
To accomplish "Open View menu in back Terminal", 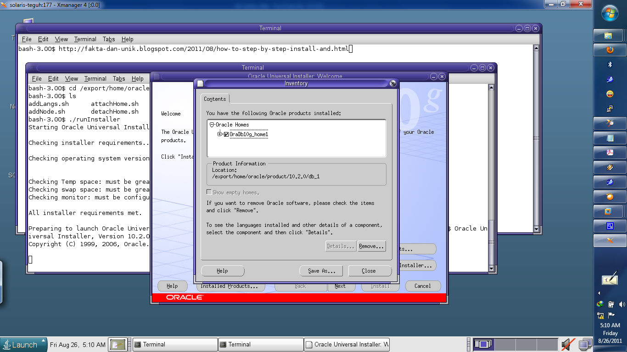I will pos(61,39).
